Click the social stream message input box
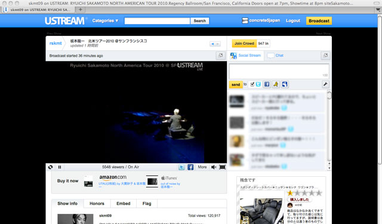Image resolution: width=382 pixels, height=224 pixels. click(x=279, y=71)
